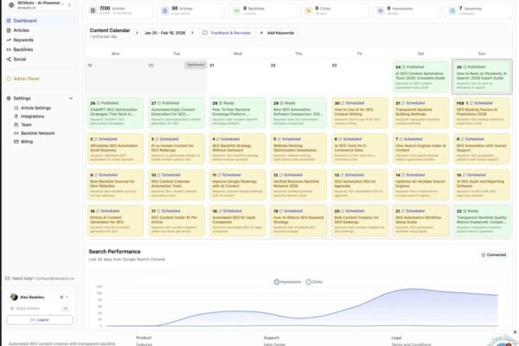Click the Backlinks chain icon in main sidebar
519x346 pixels.
point(9,49)
